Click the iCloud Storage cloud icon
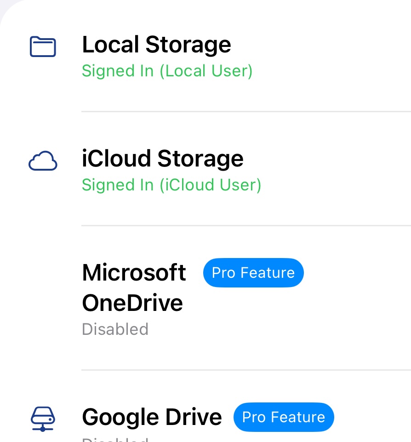 coord(43,161)
